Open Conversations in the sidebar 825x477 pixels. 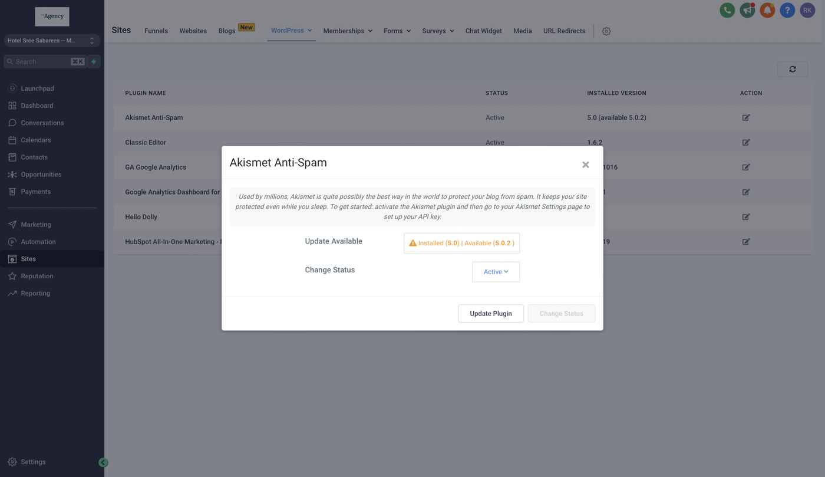click(42, 123)
